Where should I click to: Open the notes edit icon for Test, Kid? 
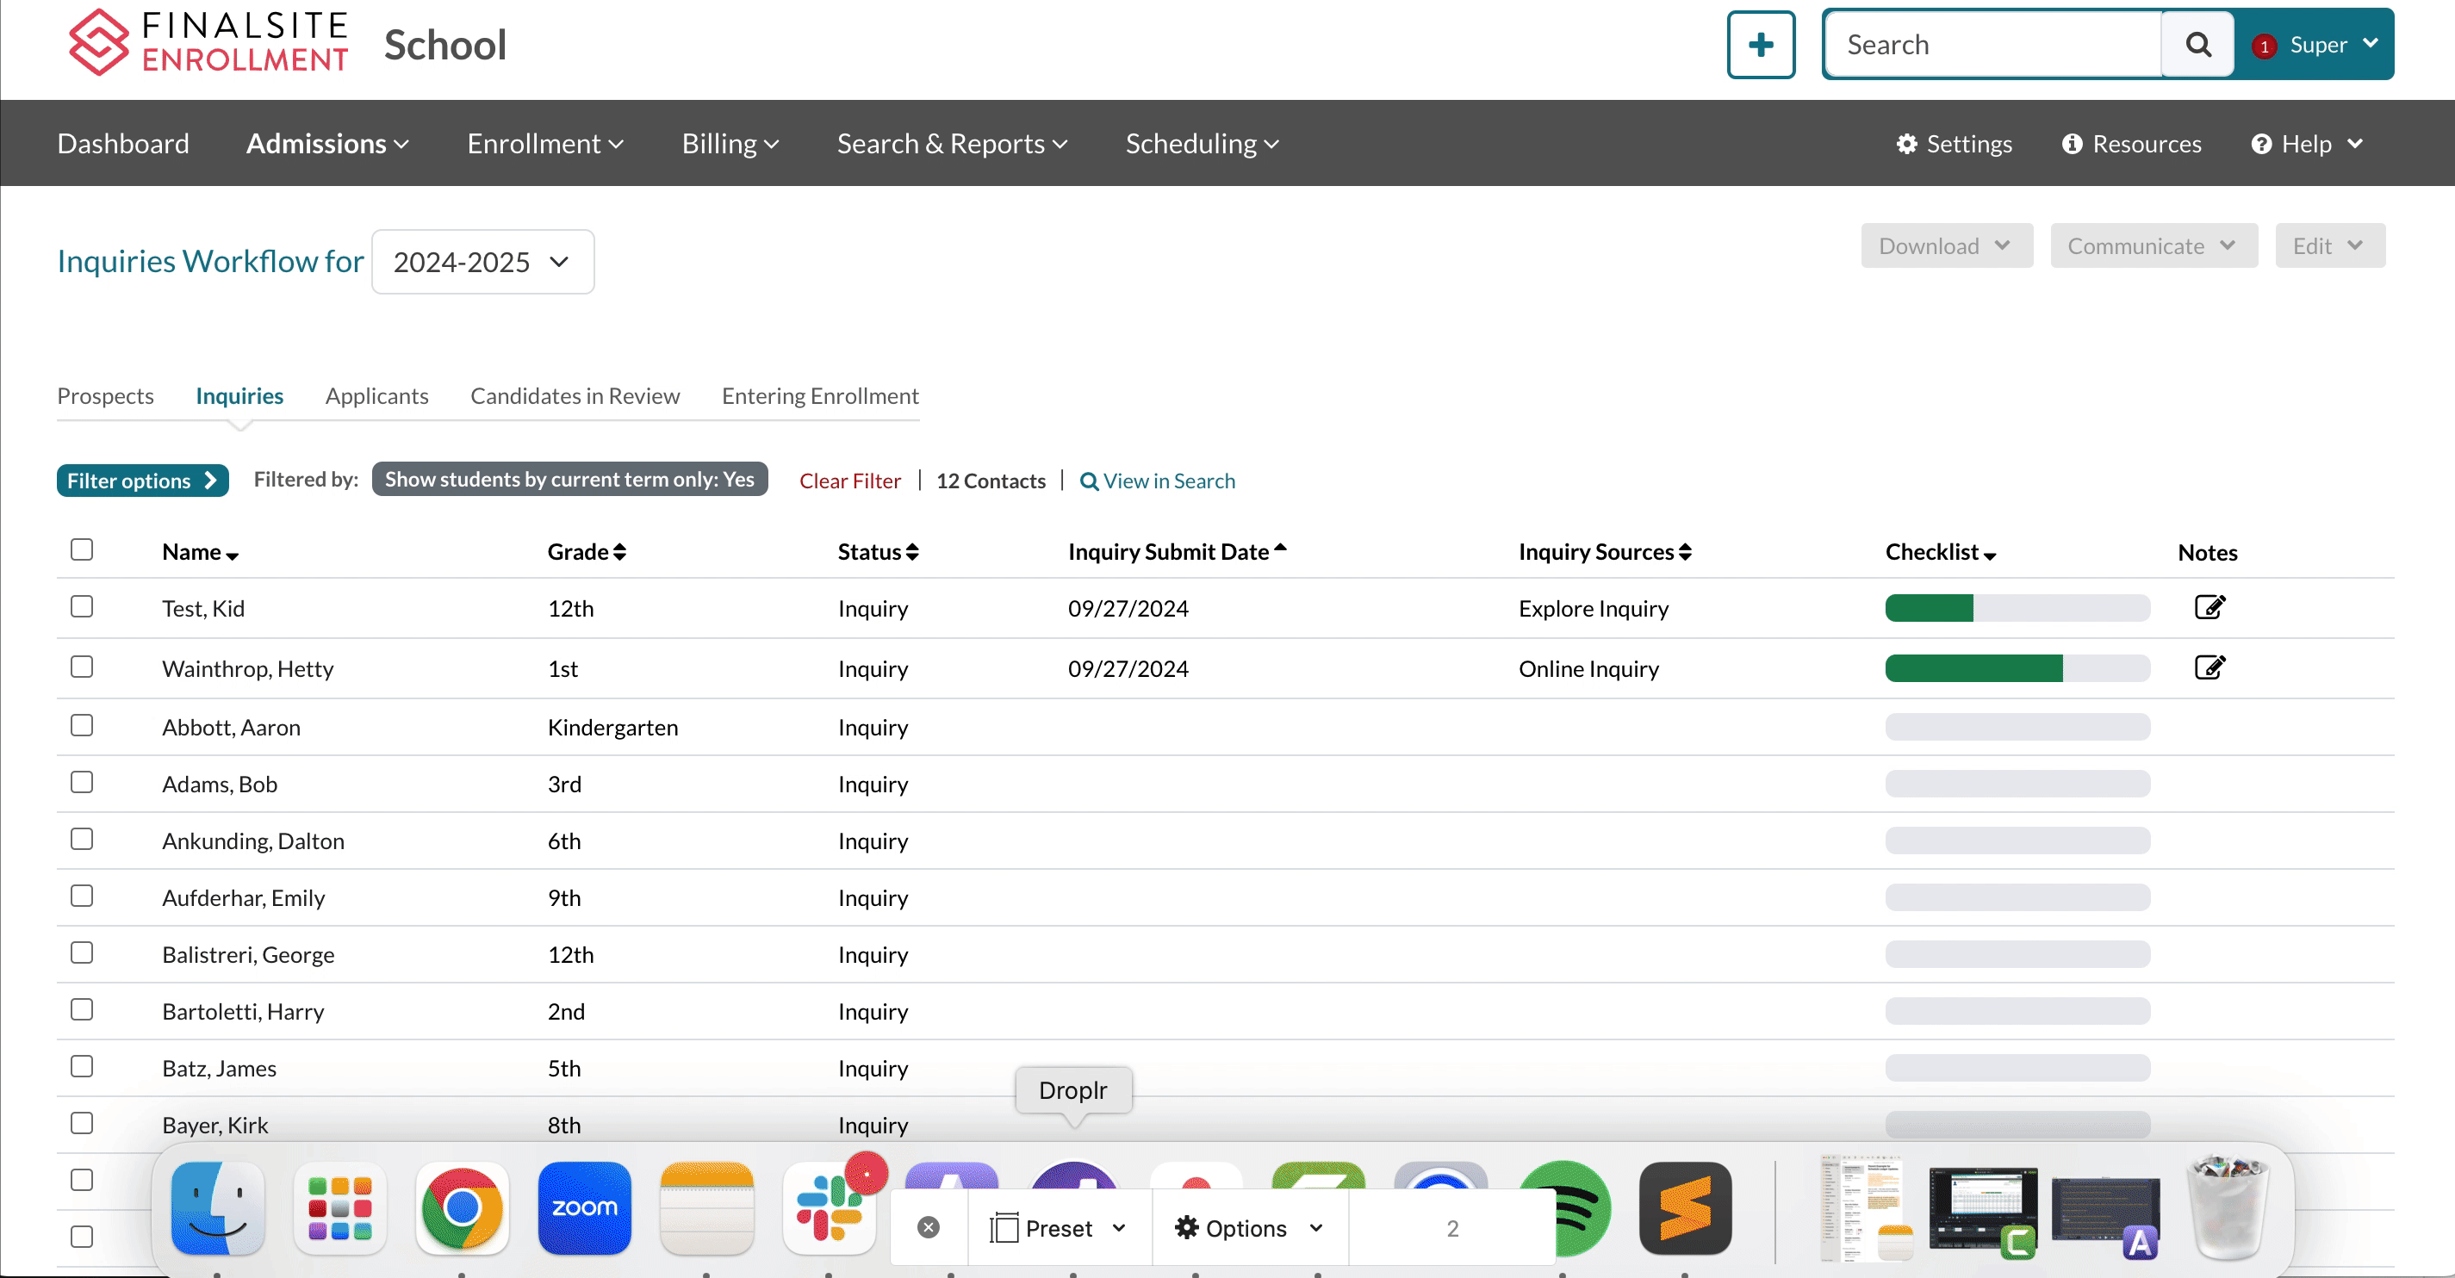[2208, 607]
